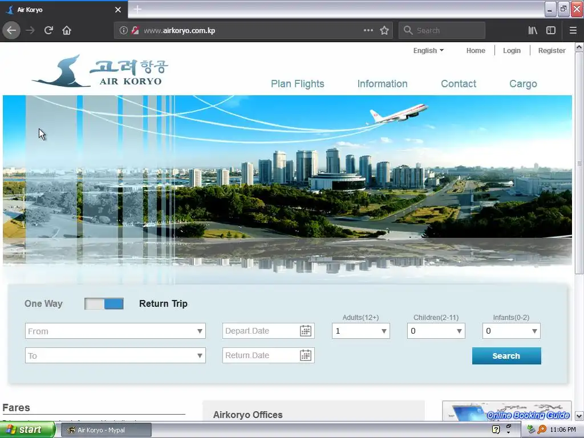
Task: Open the Depart Date calendar icon
Action: (x=306, y=331)
